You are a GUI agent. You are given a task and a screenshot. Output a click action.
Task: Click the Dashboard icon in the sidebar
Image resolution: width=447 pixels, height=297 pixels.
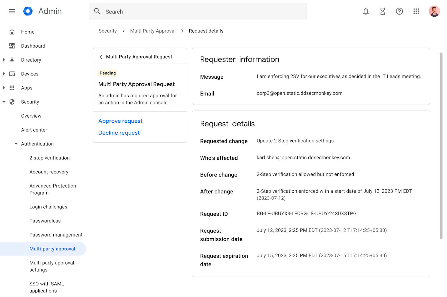pyautogui.click(x=12, y=46)
